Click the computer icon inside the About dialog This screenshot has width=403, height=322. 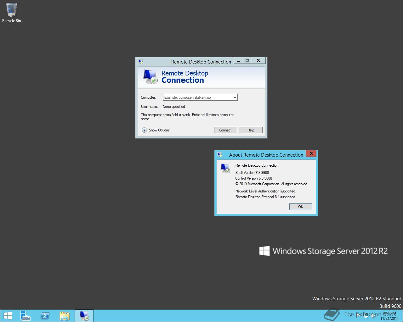[225, 168]
